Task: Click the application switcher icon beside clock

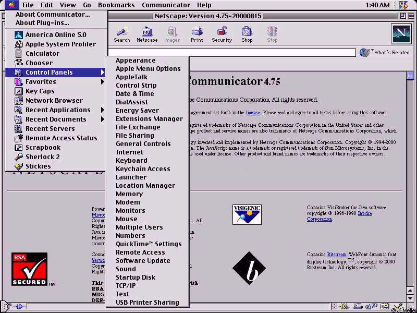Action: [x=404, y=5]
